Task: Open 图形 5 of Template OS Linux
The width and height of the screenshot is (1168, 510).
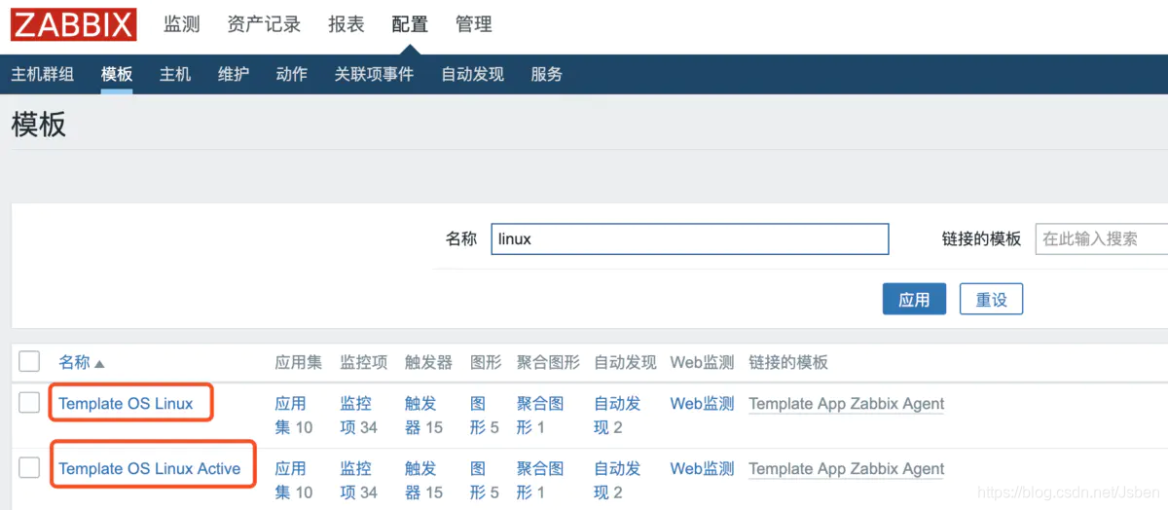Action: coord(485,415)
